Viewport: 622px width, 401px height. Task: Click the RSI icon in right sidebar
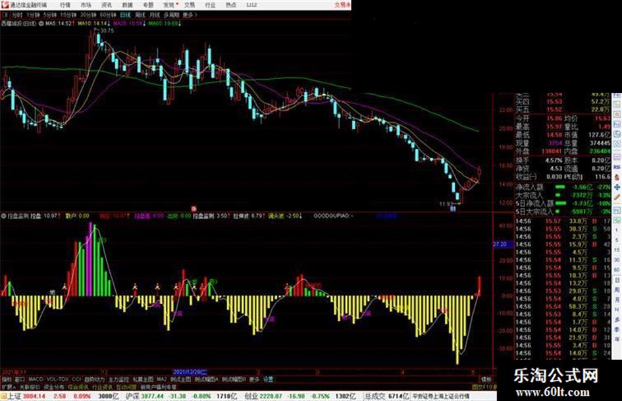pos(617,167)
